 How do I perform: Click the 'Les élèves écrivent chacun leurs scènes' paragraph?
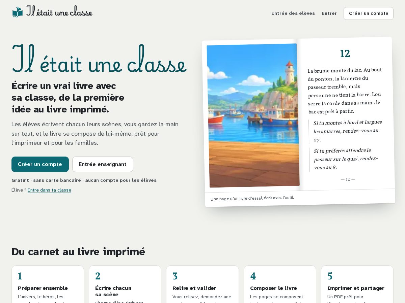[x=95, y=134]
